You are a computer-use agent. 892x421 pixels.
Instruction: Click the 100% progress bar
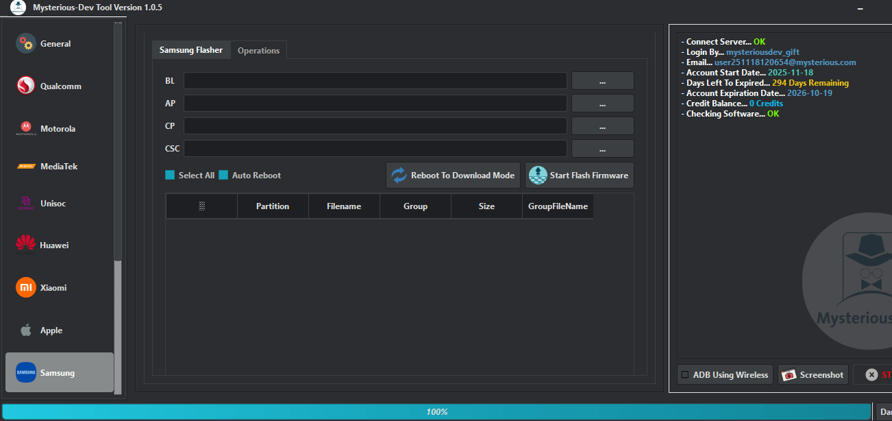coord(438,411)
